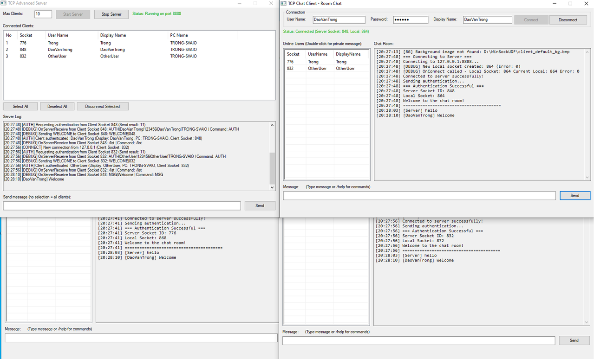Click the server log scroll up arrow

273,124
